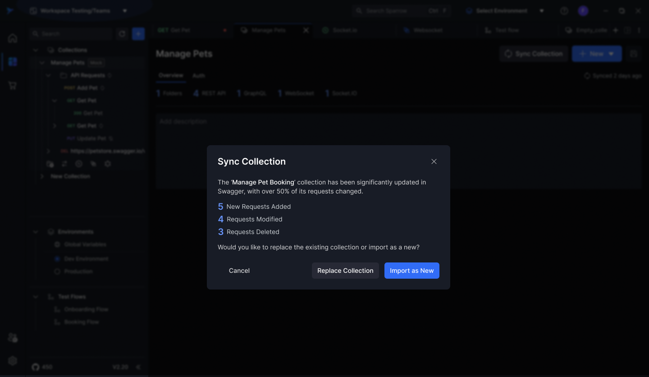Open the marketplace cart sidebar icon

click(13, 85)
